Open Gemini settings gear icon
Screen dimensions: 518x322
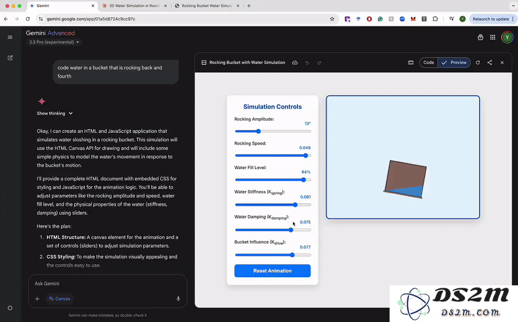click(x=10, y=308)
